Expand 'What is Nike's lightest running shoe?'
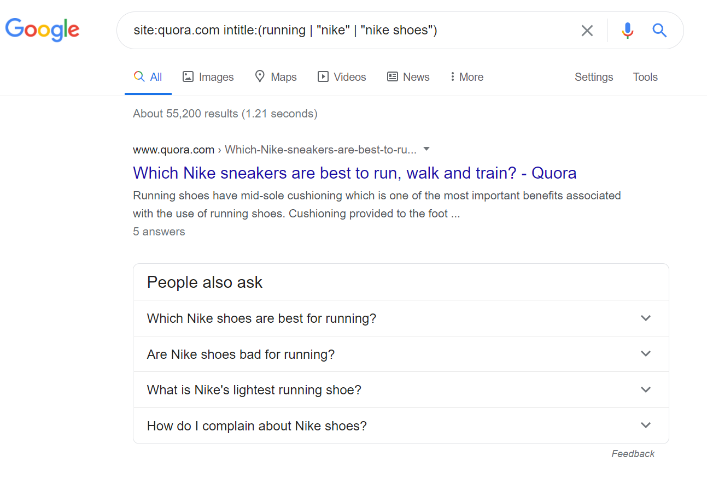Viewport: 707px width, 479px height. [x=401, y=390]
